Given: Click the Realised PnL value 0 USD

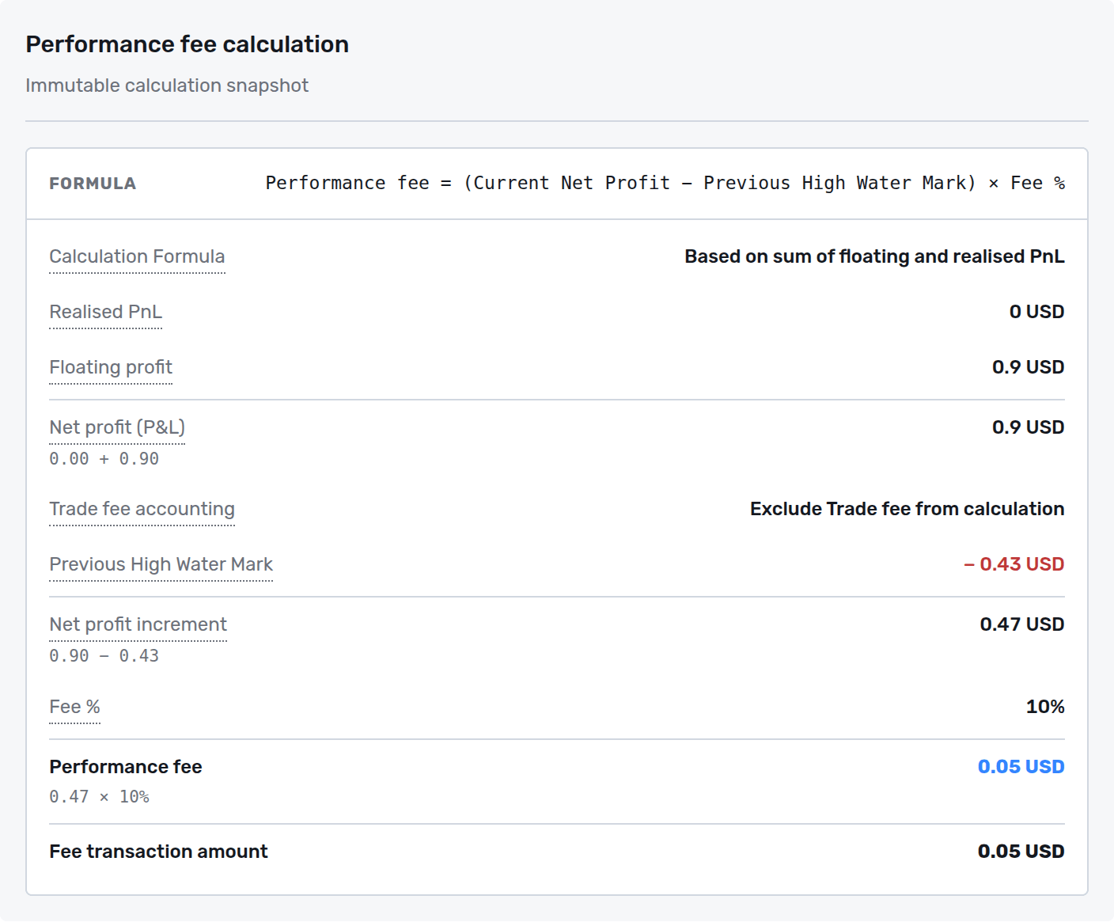Looking at the screenshot, I should [x=1036, y=312].
